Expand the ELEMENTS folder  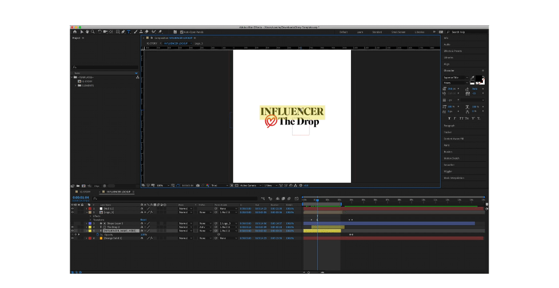tap(75, 86)
